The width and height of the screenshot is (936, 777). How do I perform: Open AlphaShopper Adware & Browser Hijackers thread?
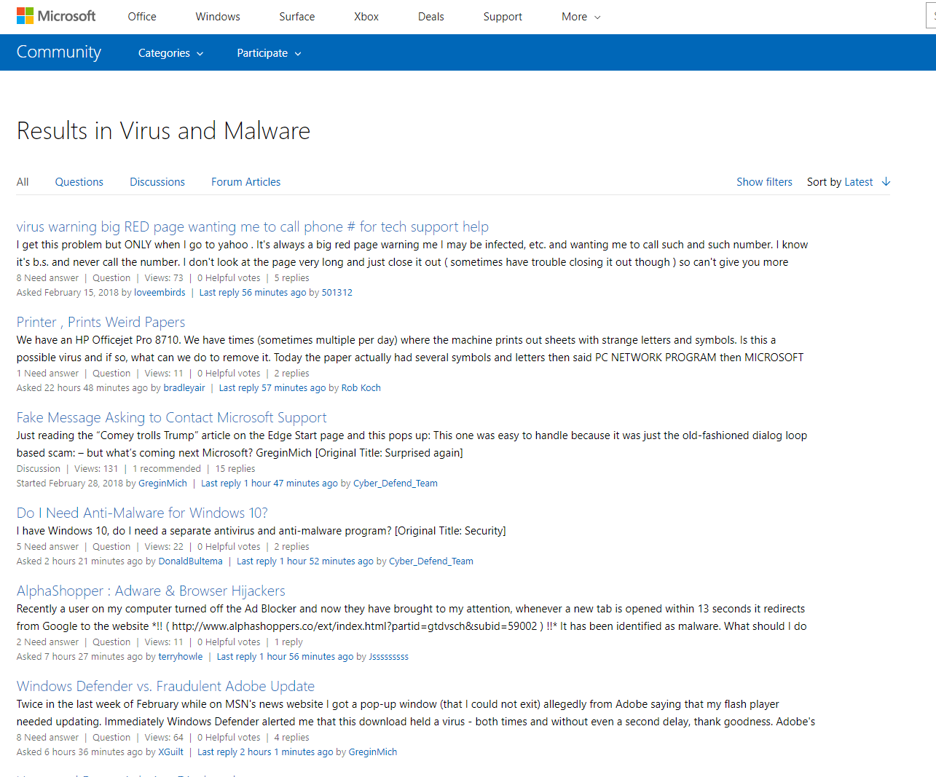(151, 591)
